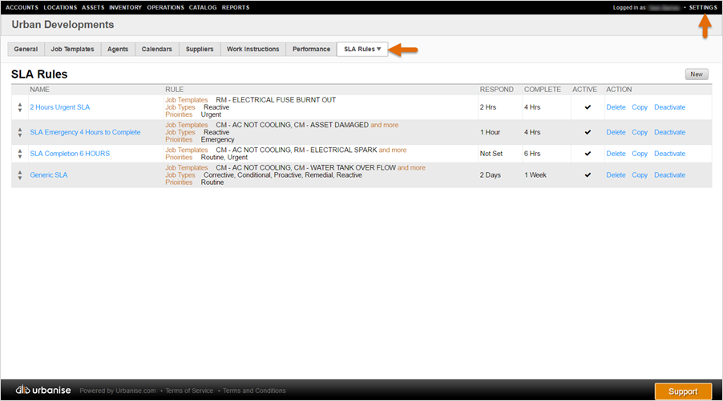Expand 'and more' for SLA Emergency job templates

point(384,125)
